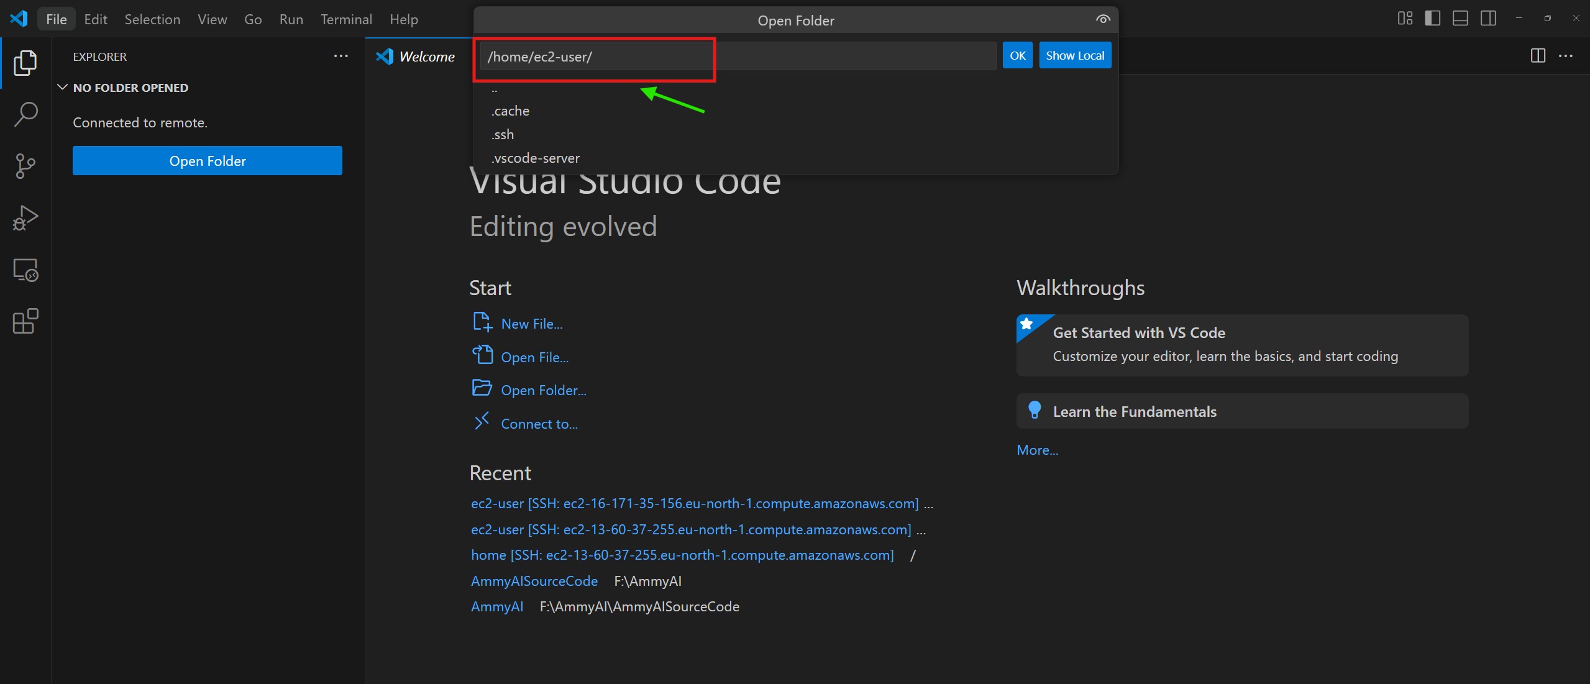The image size is (1590, 684).
Task: Click the Show Local button
Action: (1074, 55)
